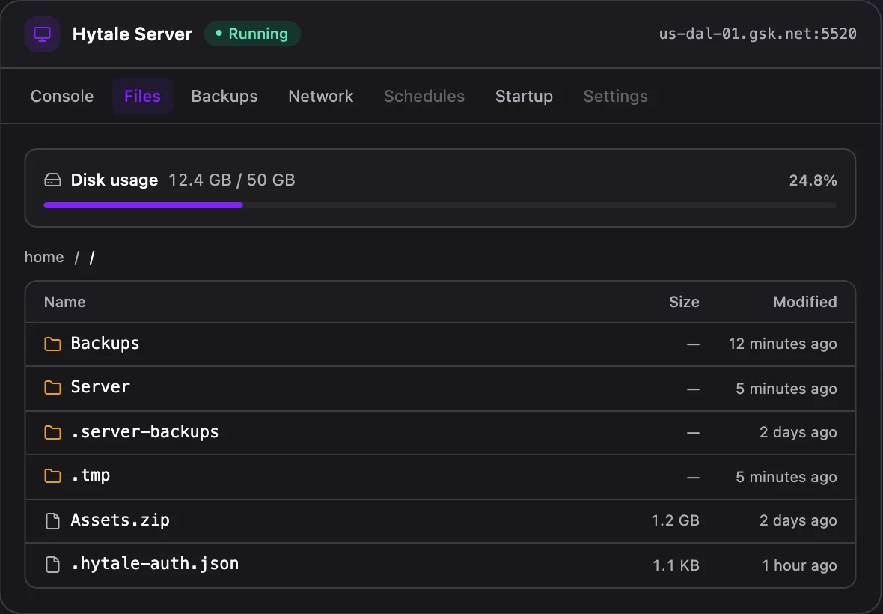Image resolution: width=883 pixels, height=614 pixels.
Task: Click the disk drive icon beside Disk usage
Action: (52, 180)
